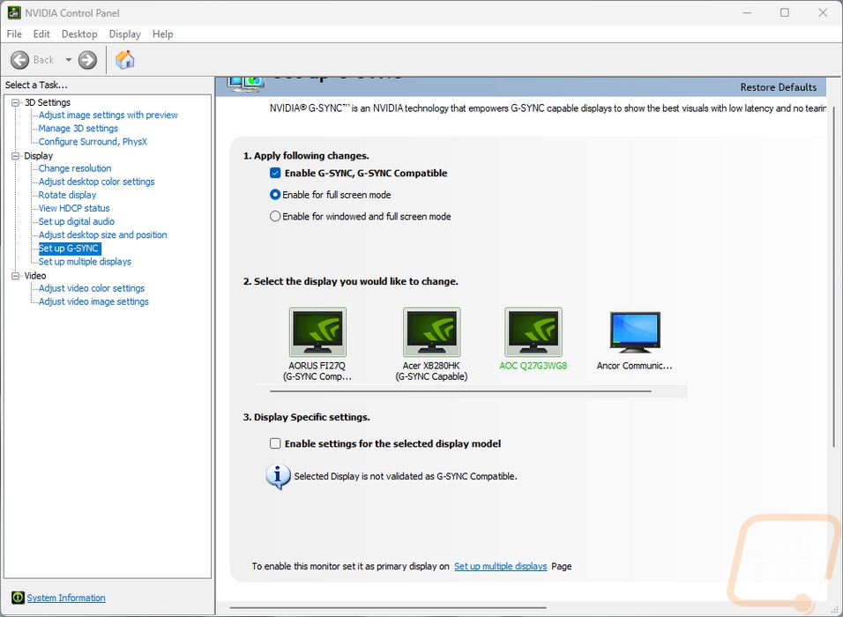The height and width of the screenshot is (617, 843).
Task: Open the Display menu
Action: point(124,33)
